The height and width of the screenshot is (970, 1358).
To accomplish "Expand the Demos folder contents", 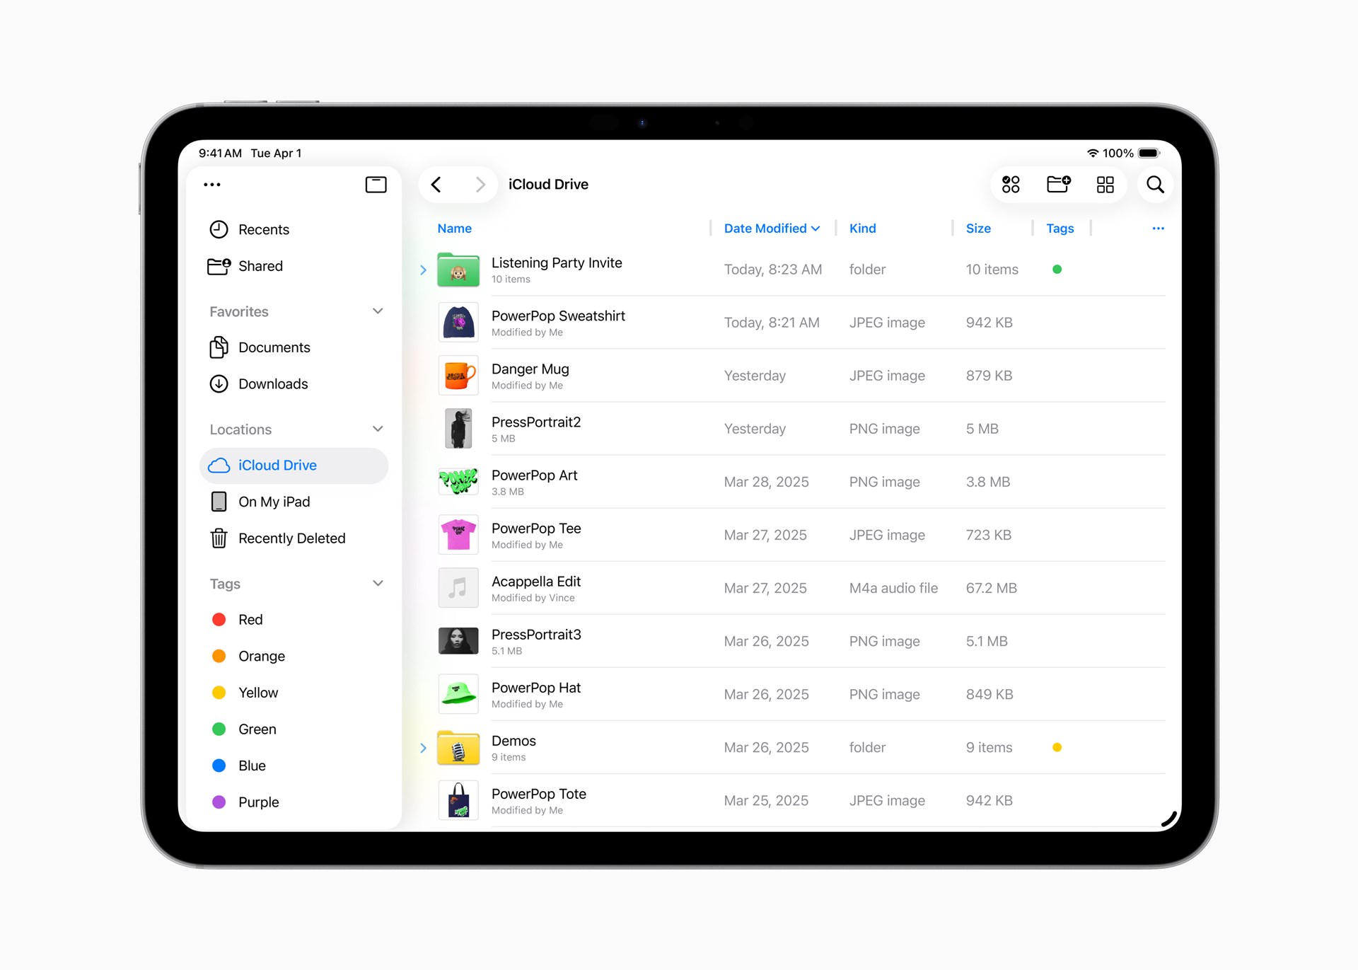I will point(423,747).
